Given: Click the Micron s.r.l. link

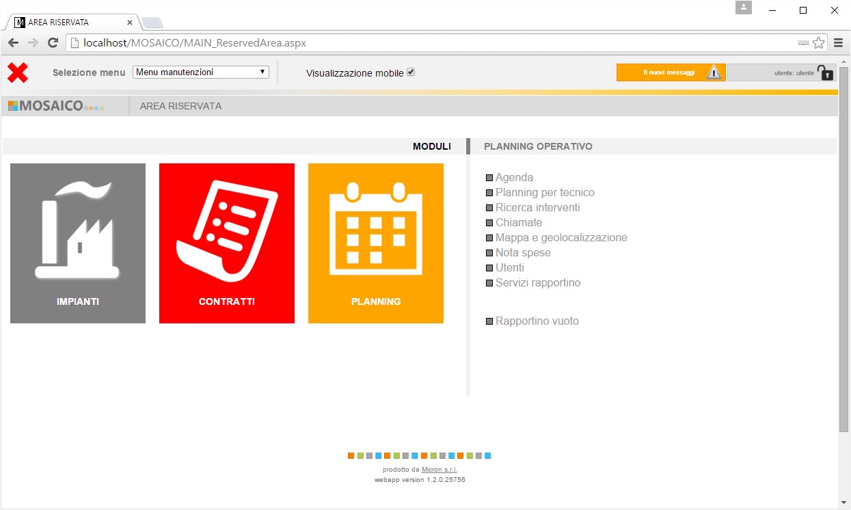Looking at the screenshot, I should coord(439,470).
